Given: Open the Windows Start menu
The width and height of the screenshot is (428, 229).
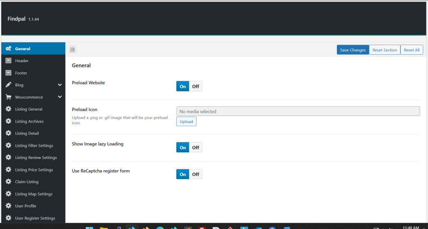Looking at the screenshot, I should tap(89, 228).
